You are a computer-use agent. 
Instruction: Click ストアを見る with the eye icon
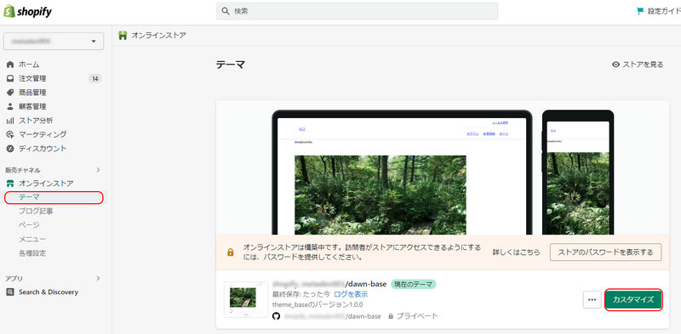tap(638, 65)
